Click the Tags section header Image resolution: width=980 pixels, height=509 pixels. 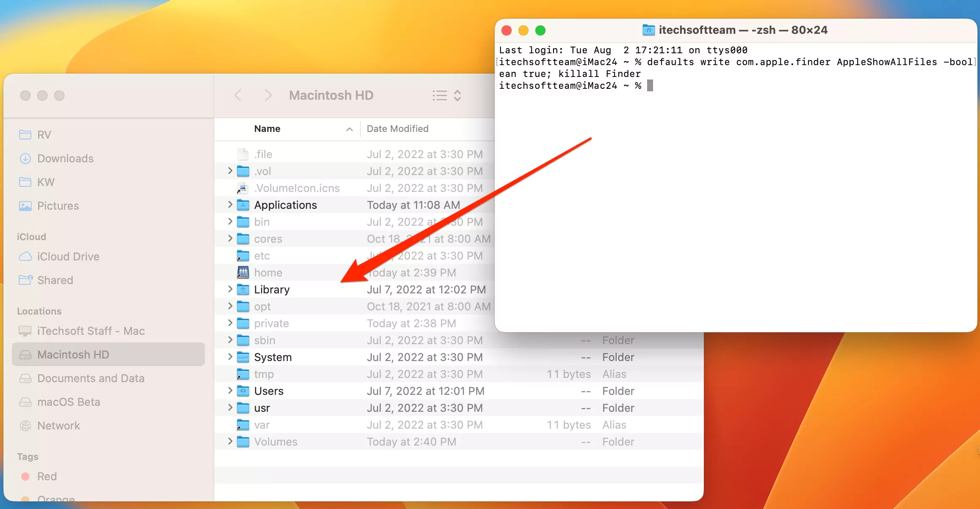click(28, 457)
